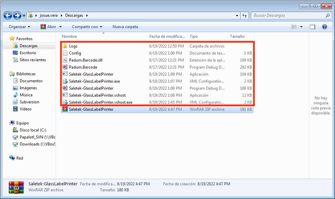335x199 pixels.
Task: Toggle the preview pane icon
Action: tap(312, 27)
